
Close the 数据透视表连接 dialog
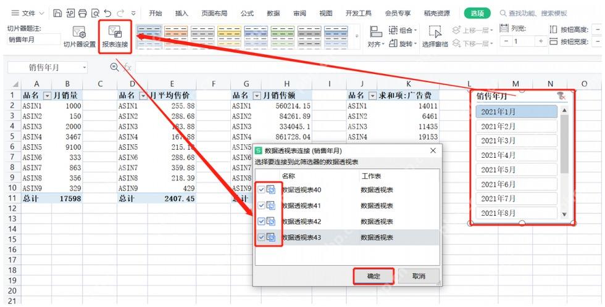tap(433, 150)
